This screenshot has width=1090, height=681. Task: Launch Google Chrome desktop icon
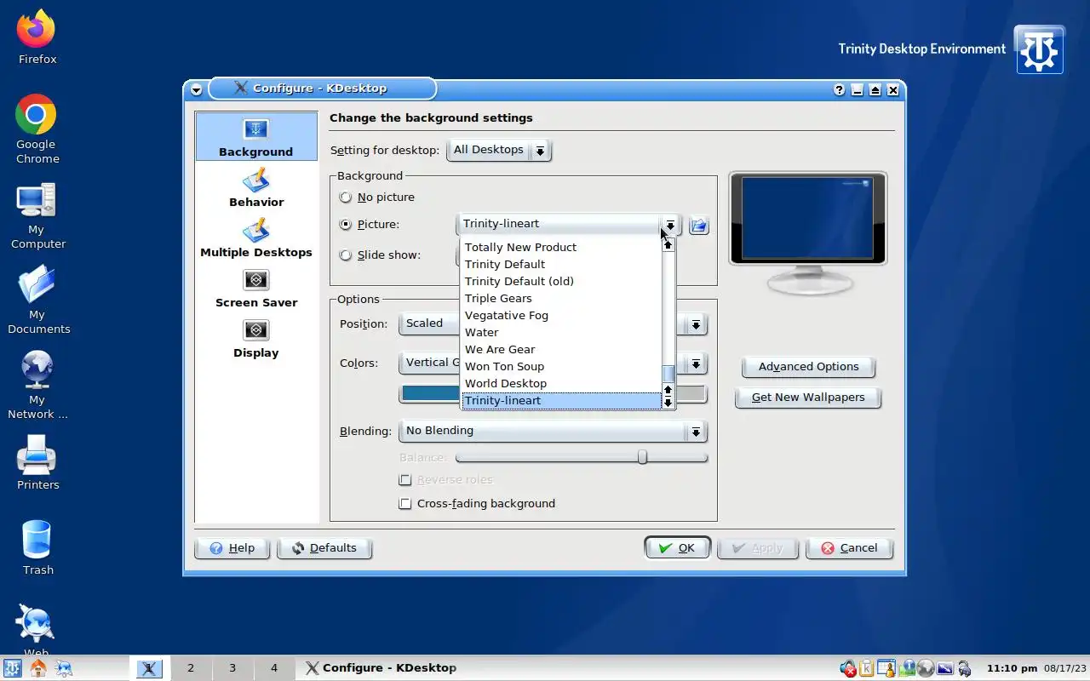pyautogui.click(x=37, y=129)
